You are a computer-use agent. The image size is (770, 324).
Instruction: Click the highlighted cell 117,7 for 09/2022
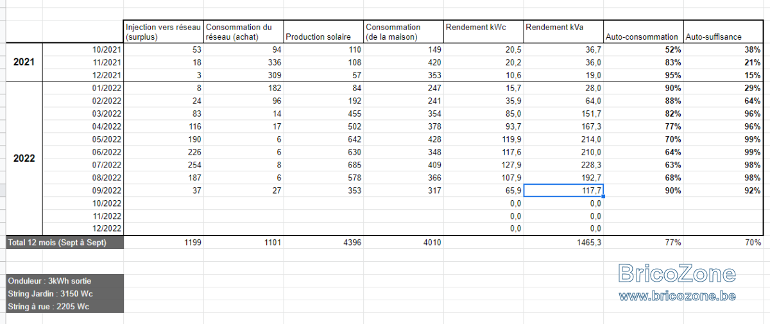click(x=563, y=191)
